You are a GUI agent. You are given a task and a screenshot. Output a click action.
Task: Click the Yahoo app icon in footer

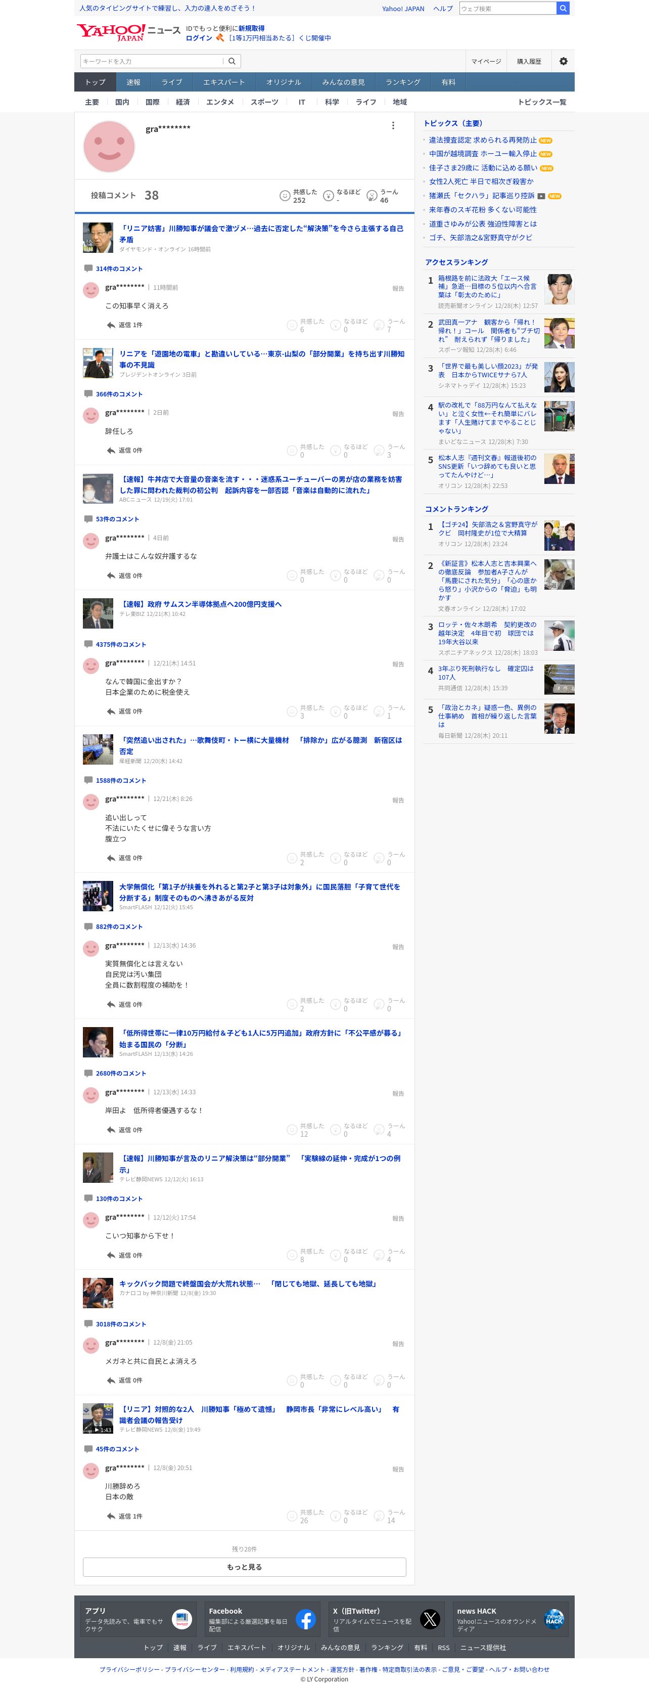click(182, 1619)
